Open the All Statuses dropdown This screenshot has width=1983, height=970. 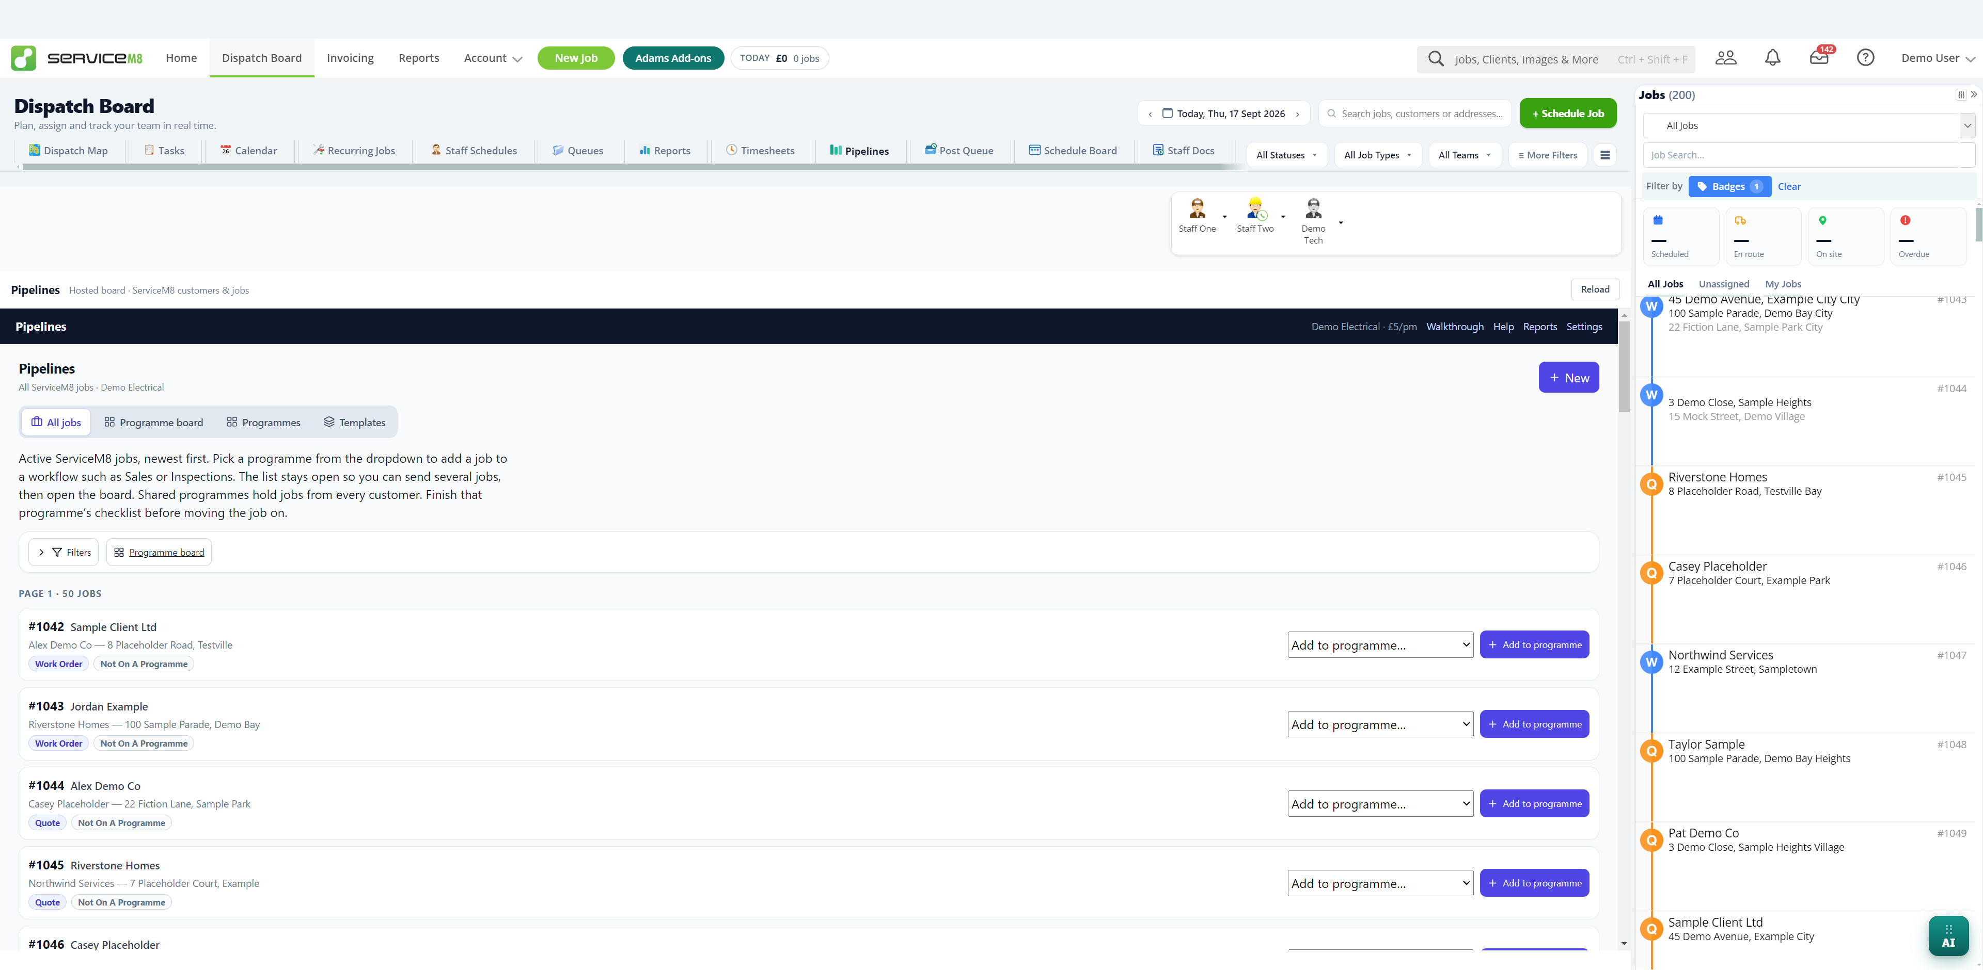(1286, 155)
